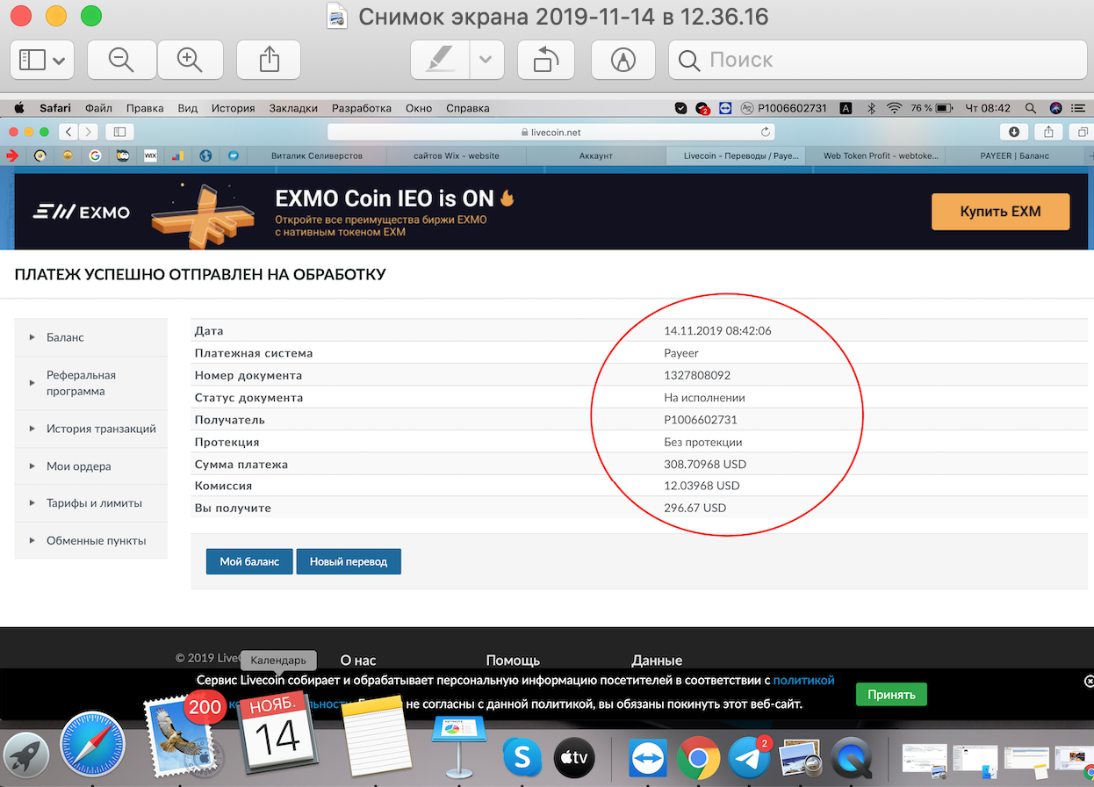Expand the Тарифы и лимиты sidebar item
Image resolution: width=1094 pixels, height=787 pixels.
point(91,503)
